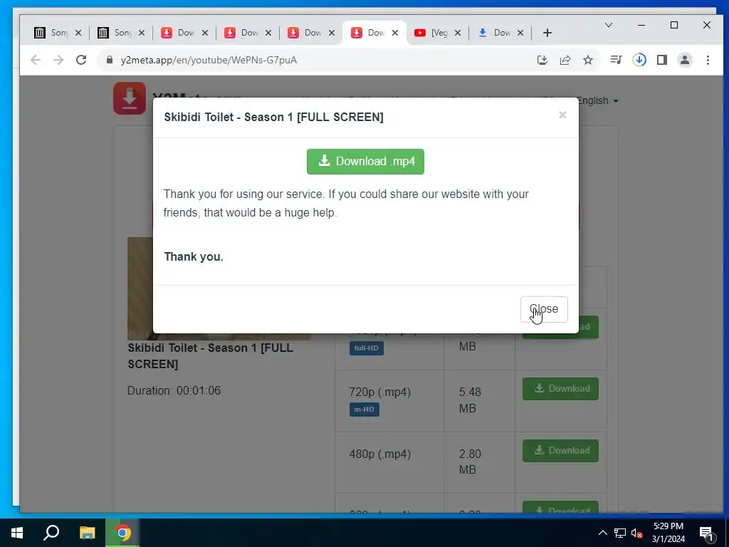
Task: Open File Explorer from the taskbar
Action: coord(87,533)
